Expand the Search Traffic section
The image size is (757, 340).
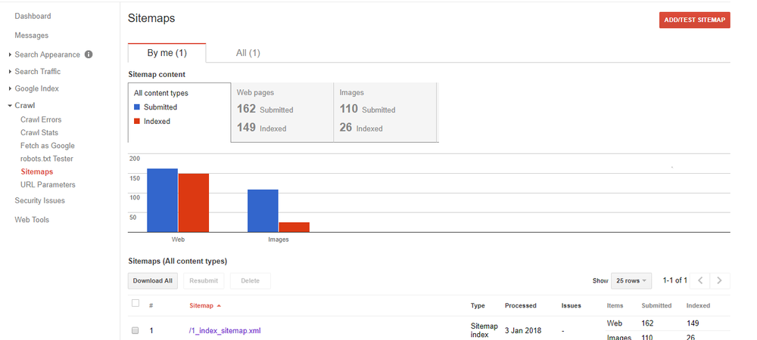click(10, 72)
